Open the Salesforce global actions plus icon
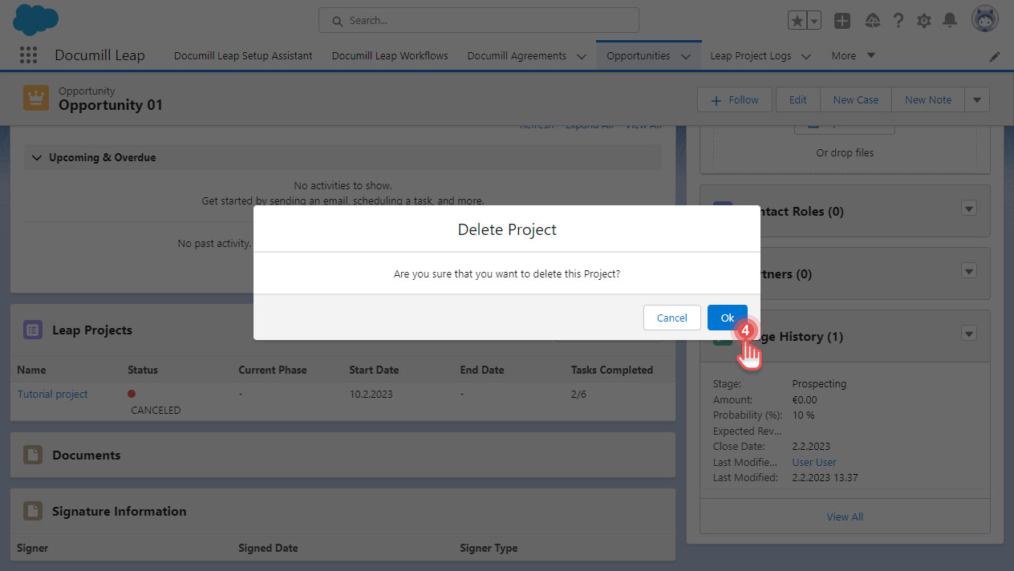Screen dimensions: 1014x571 (x=842, y=20)
